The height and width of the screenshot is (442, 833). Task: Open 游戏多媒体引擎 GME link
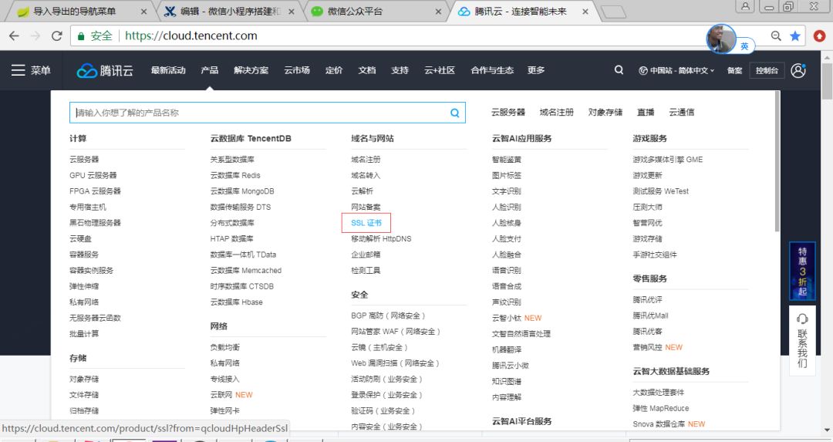[667, 160]
